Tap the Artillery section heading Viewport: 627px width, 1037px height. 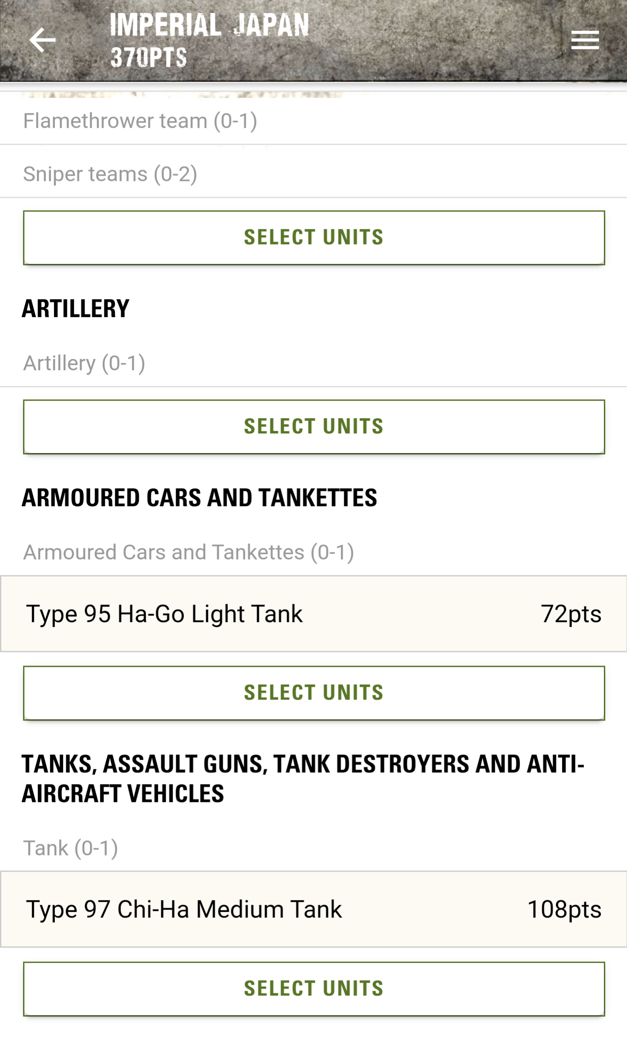pyautogui.click(x=76, y=309)
